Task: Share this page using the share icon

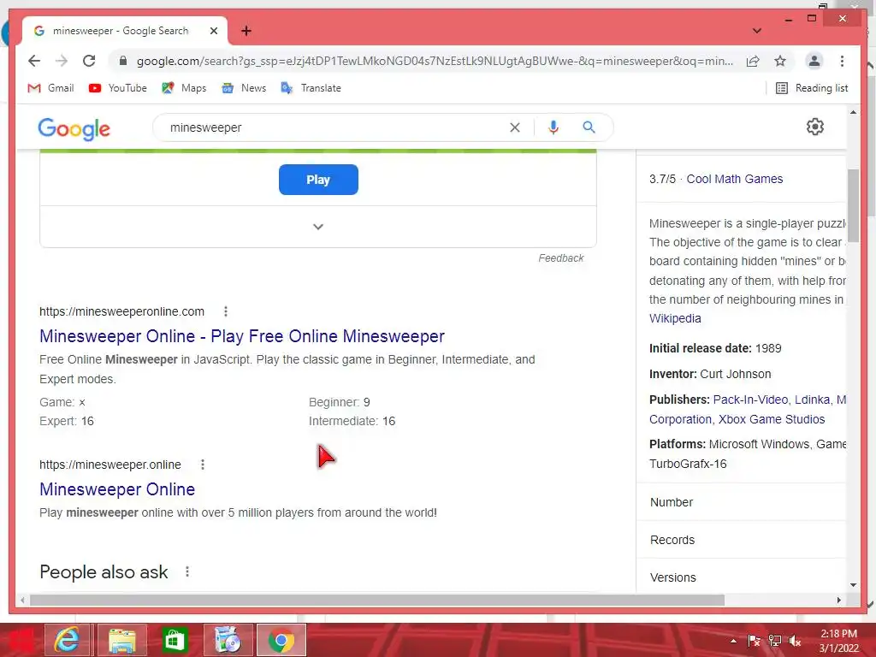Action: coord(753,61)
